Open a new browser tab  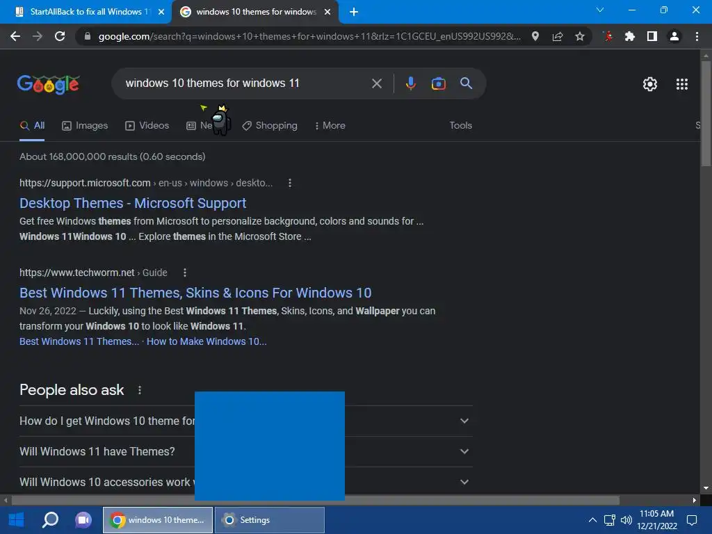pyautogui.click(x=354, y=12)
